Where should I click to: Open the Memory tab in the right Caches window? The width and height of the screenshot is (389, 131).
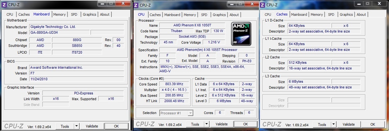(317, 14)
